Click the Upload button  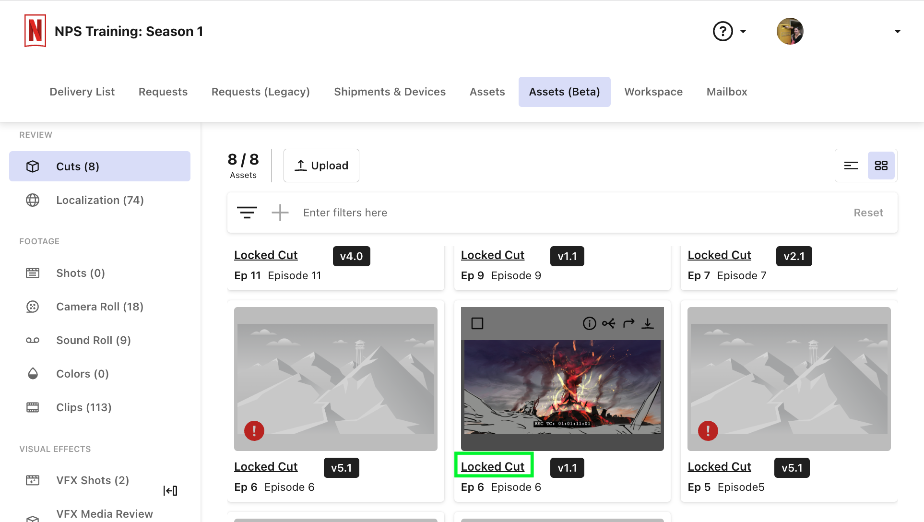click(321, 166)
